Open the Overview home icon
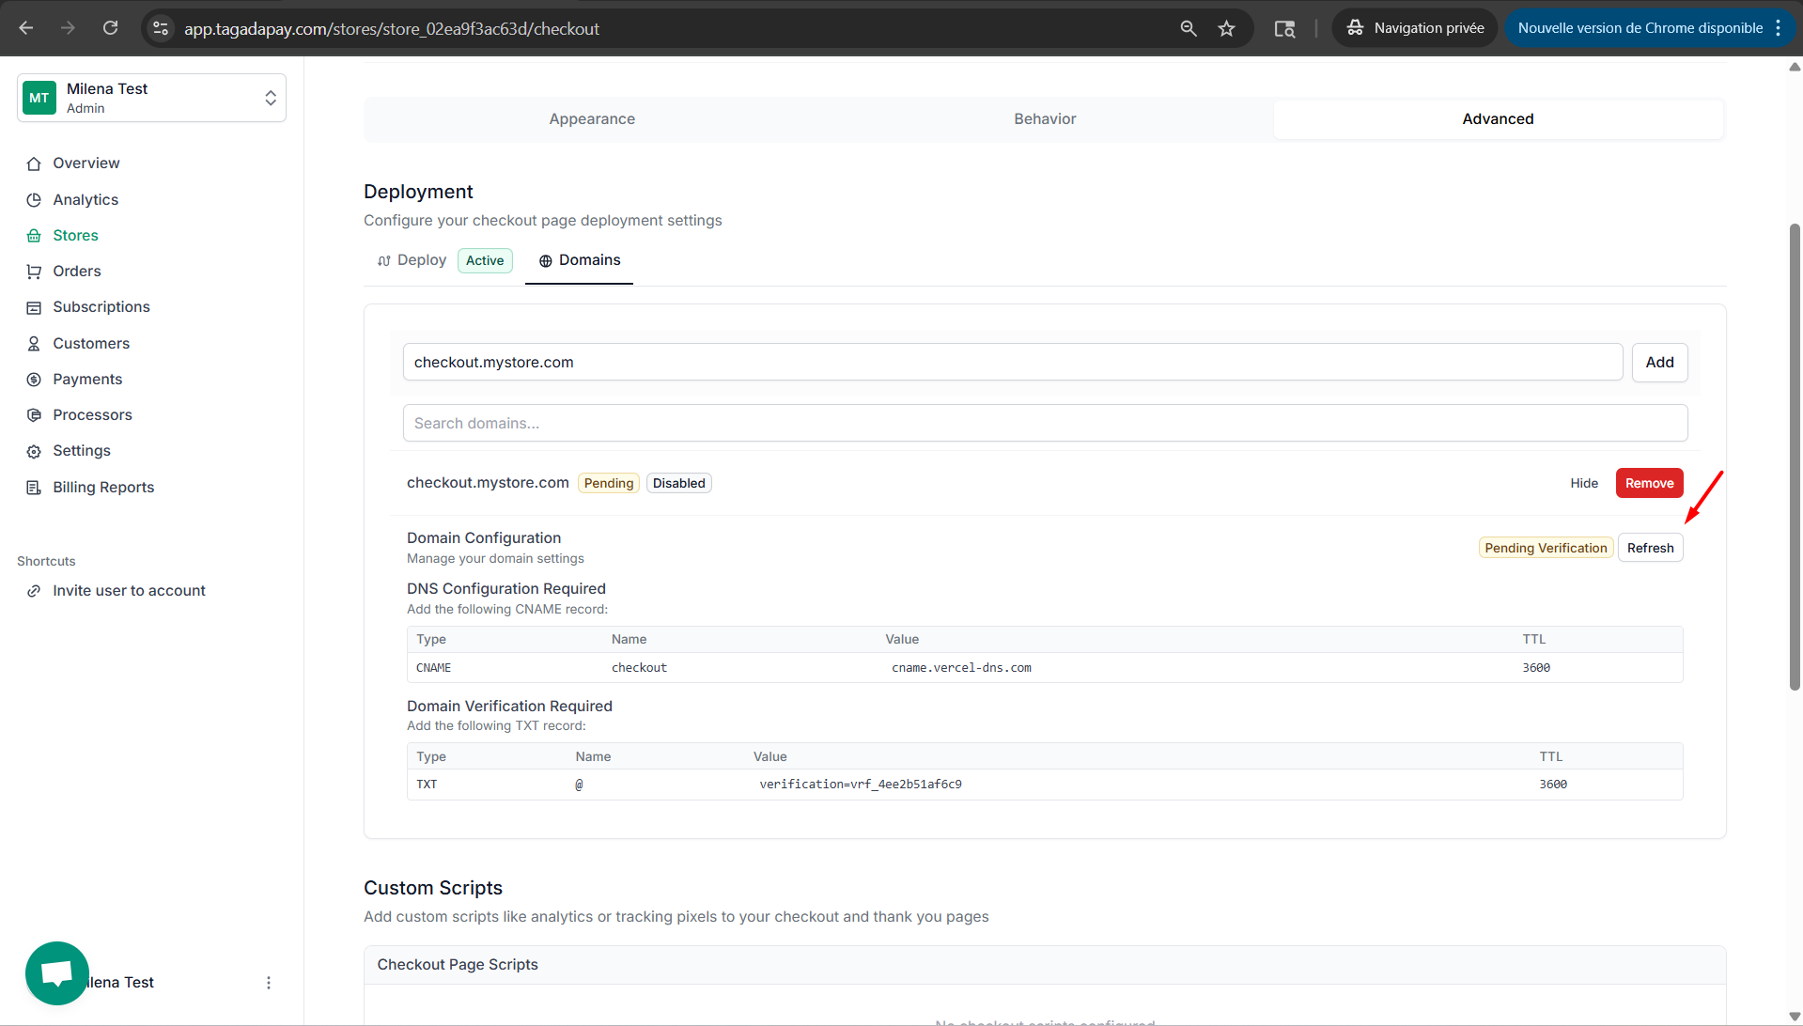Screen dimensions: 1803x1026 34,163
